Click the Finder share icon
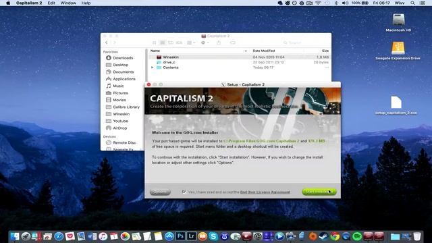The image size is (432, 243). [219, 43]
